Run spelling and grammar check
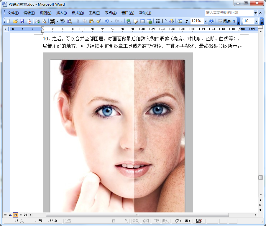266x226 pixels. (63, 21)
